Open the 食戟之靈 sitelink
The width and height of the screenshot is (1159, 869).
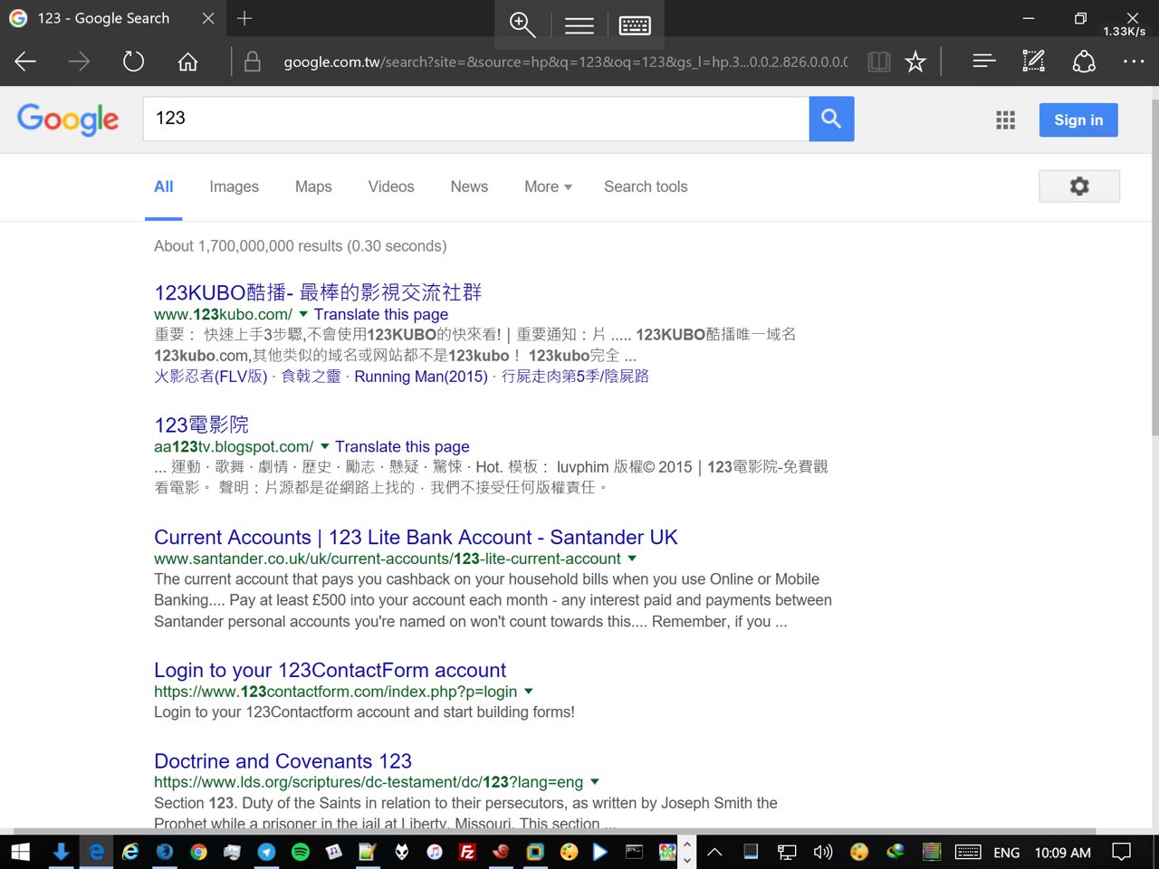point(311,377)
